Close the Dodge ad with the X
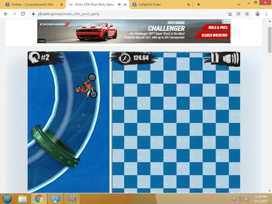Image resolution: width=272 pixels, height=204 pixels. pyautogui.click(x=228, y=22)
